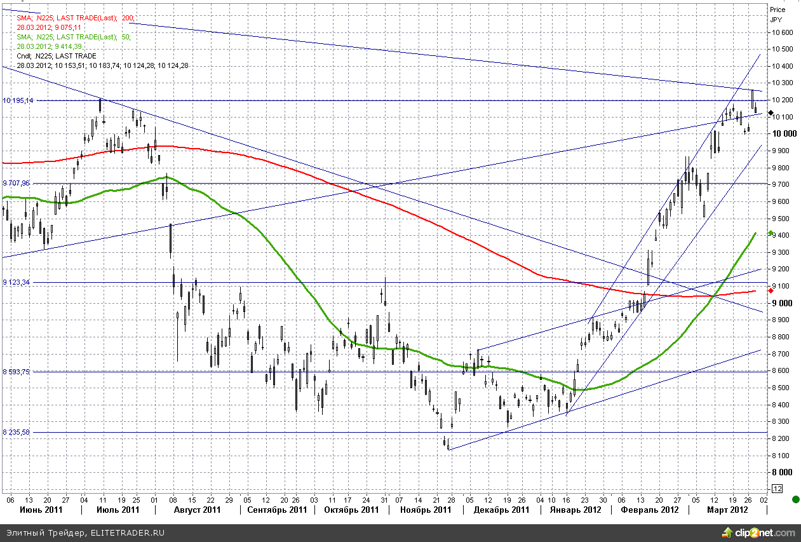Image resolution: width=801 pixels, height=542 pixels.
Task: Click the black last-price diamond marker
Action: (771, 113)
